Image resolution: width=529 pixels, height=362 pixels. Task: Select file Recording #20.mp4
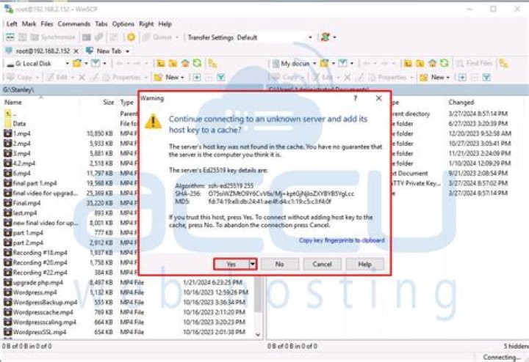point(40,262)
